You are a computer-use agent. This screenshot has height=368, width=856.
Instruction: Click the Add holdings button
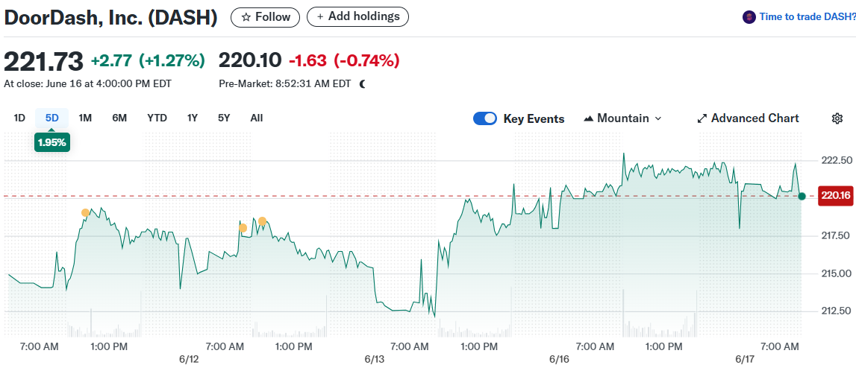[357, 17]
